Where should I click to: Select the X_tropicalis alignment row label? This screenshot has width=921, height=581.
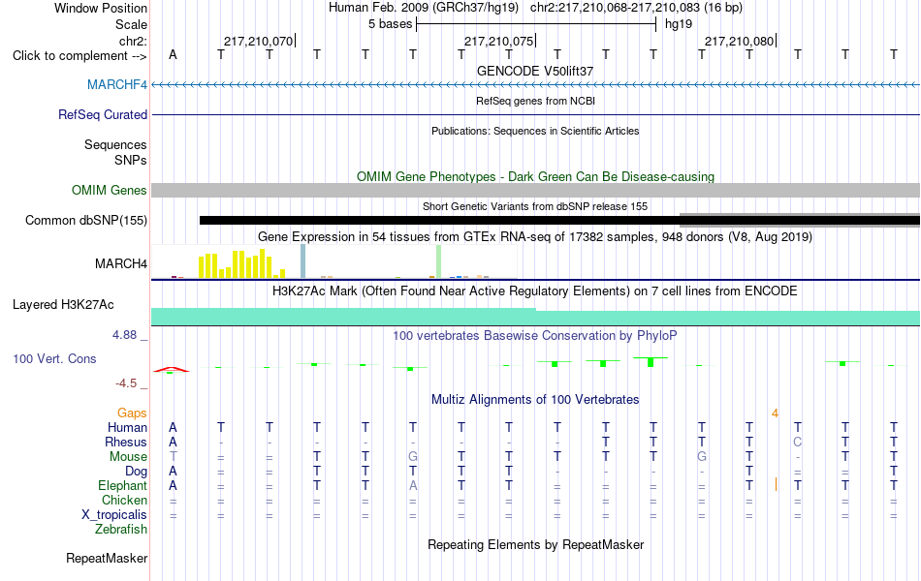click(x=114, y=515)
